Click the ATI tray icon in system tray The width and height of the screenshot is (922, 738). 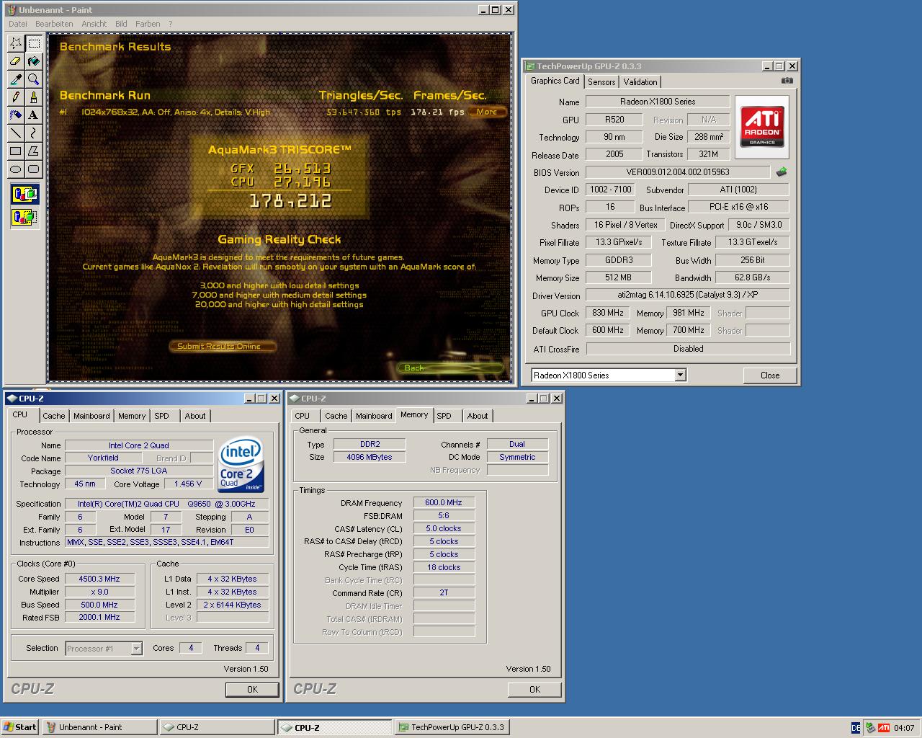click(x=883, y=728)
